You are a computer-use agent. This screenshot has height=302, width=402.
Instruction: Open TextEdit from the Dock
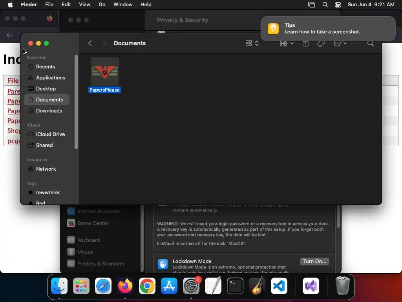213,286
